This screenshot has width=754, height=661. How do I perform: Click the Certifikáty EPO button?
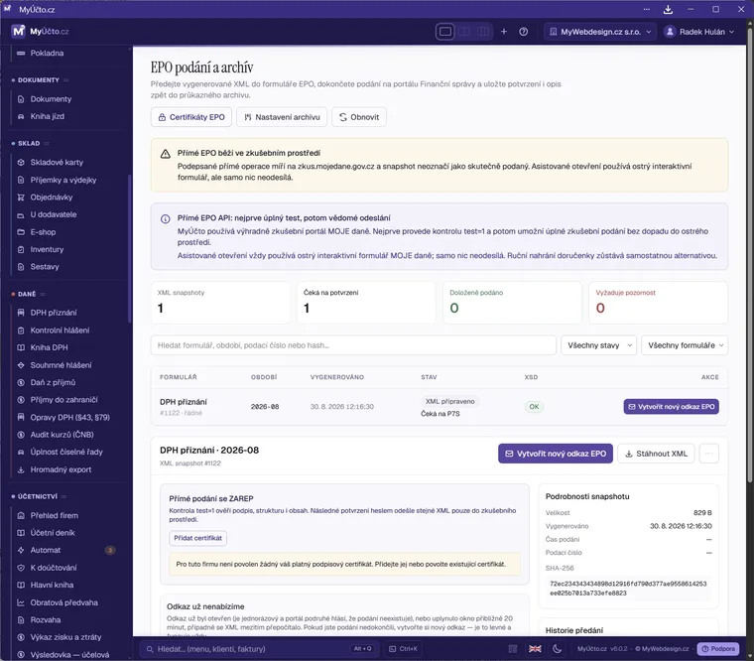pos(190,117)
